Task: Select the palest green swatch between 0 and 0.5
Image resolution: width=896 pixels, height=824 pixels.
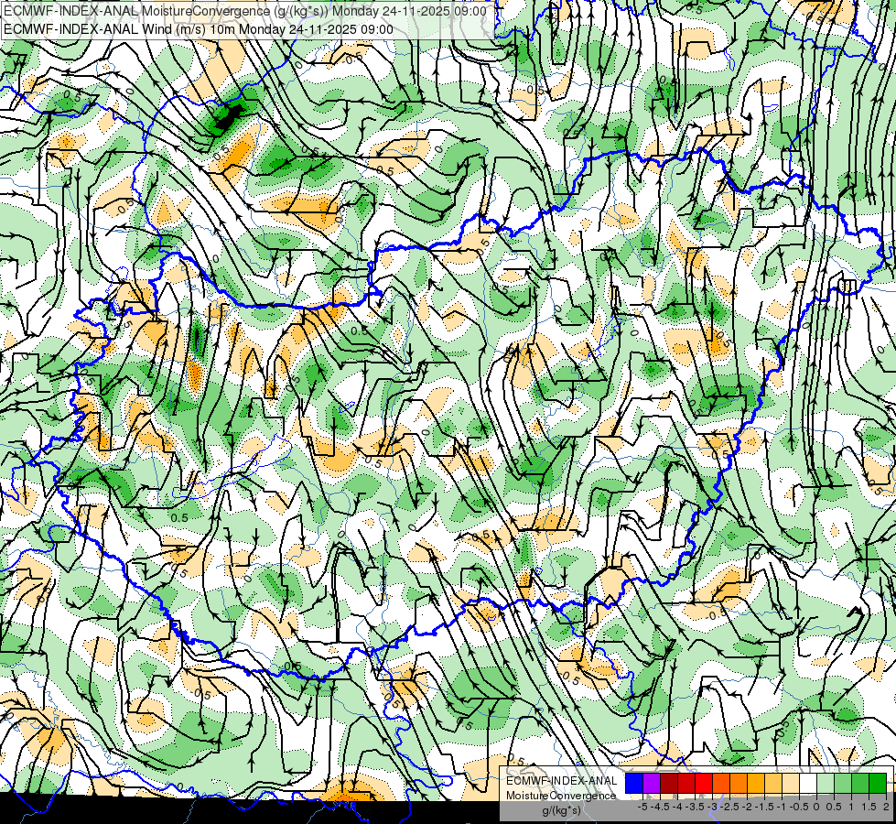Action: pos(826,784)
